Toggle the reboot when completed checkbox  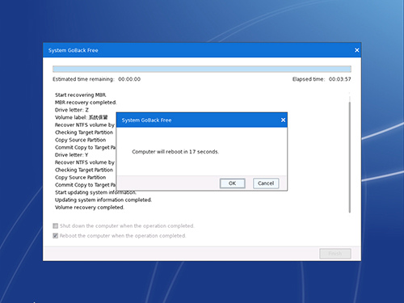[56, 236]
